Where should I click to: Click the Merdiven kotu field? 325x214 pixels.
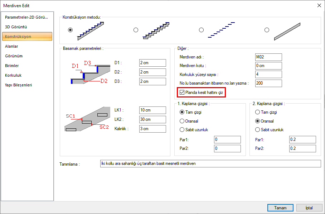268,66
